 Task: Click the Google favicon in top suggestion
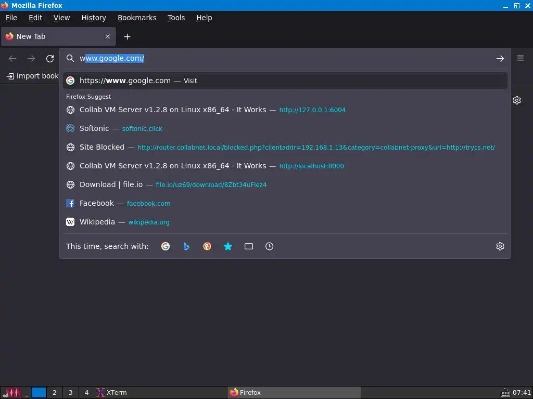[70, 81]
